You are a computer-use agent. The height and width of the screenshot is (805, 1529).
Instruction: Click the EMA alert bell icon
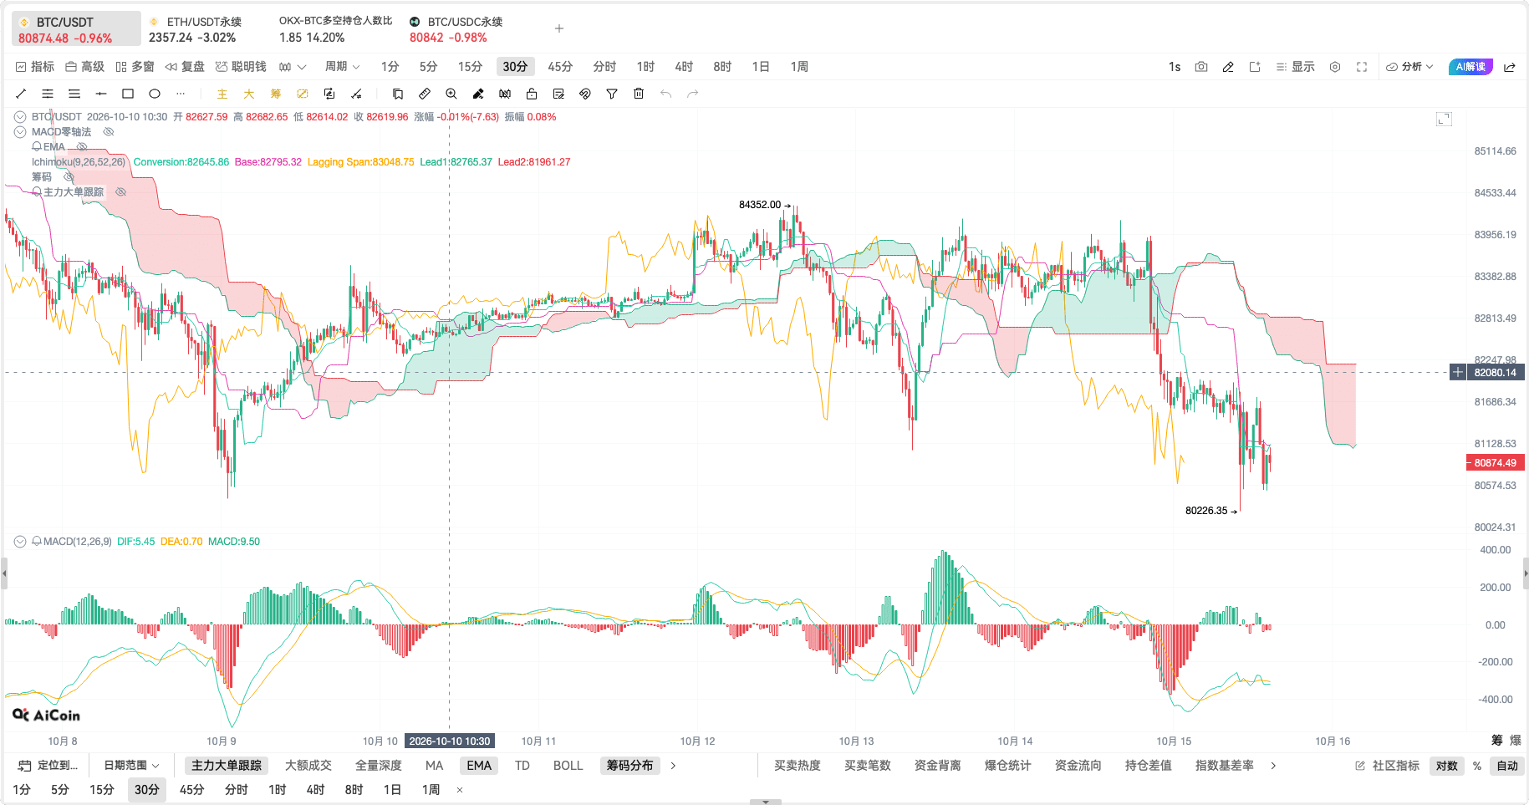(x=37, y=147)
